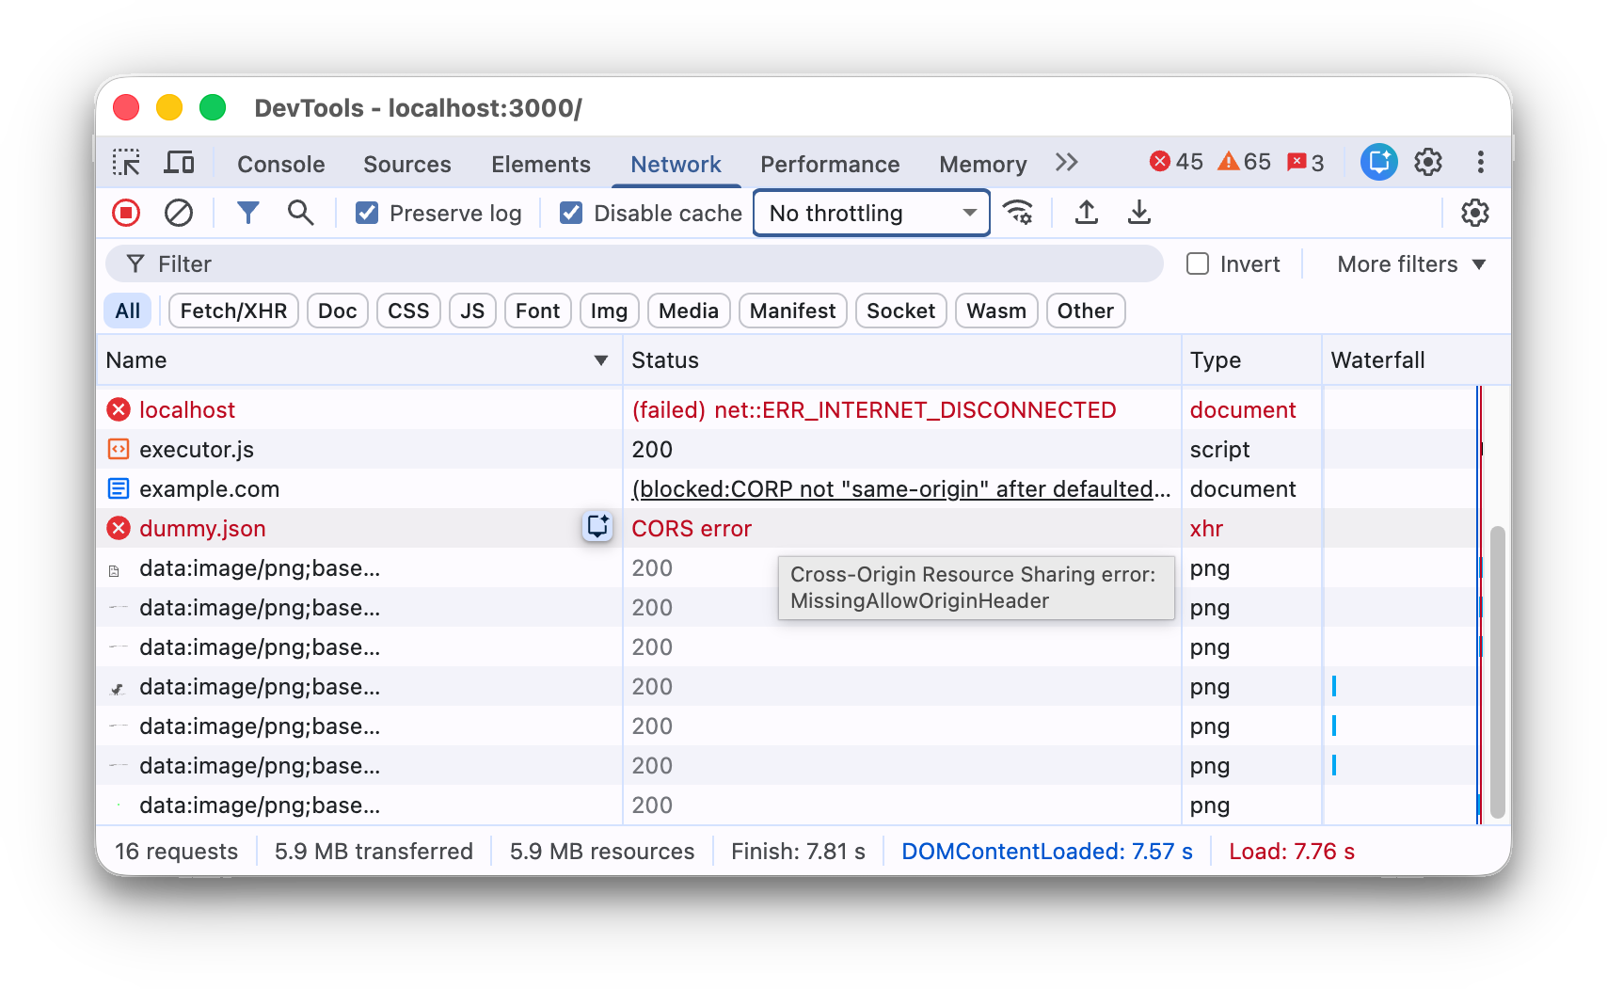Show more tabs with the double chevron
Image resolution: width=1607 pixels, height=989 pixels.
click(1066, 163)
